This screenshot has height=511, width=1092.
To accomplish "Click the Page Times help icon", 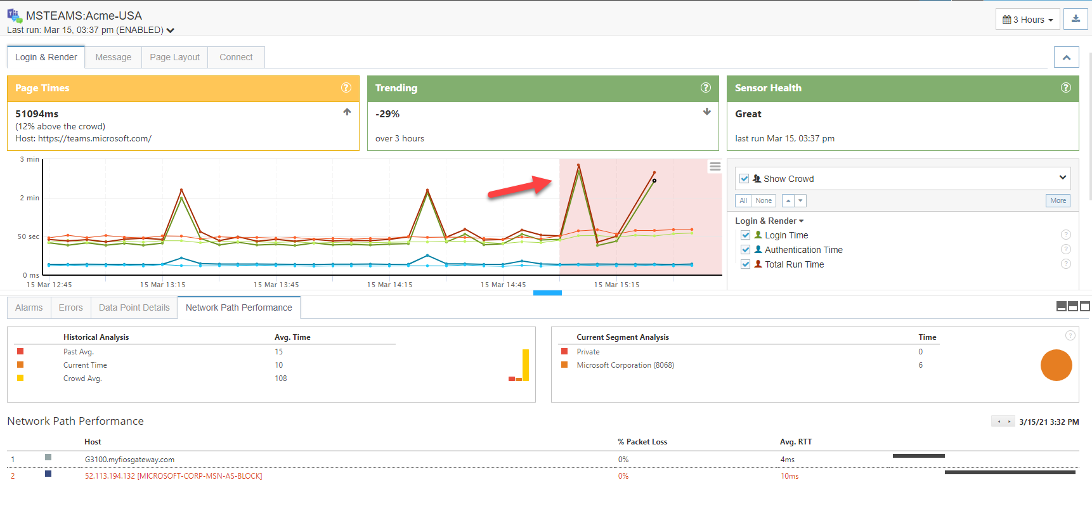I will click(x=346, y=87).
